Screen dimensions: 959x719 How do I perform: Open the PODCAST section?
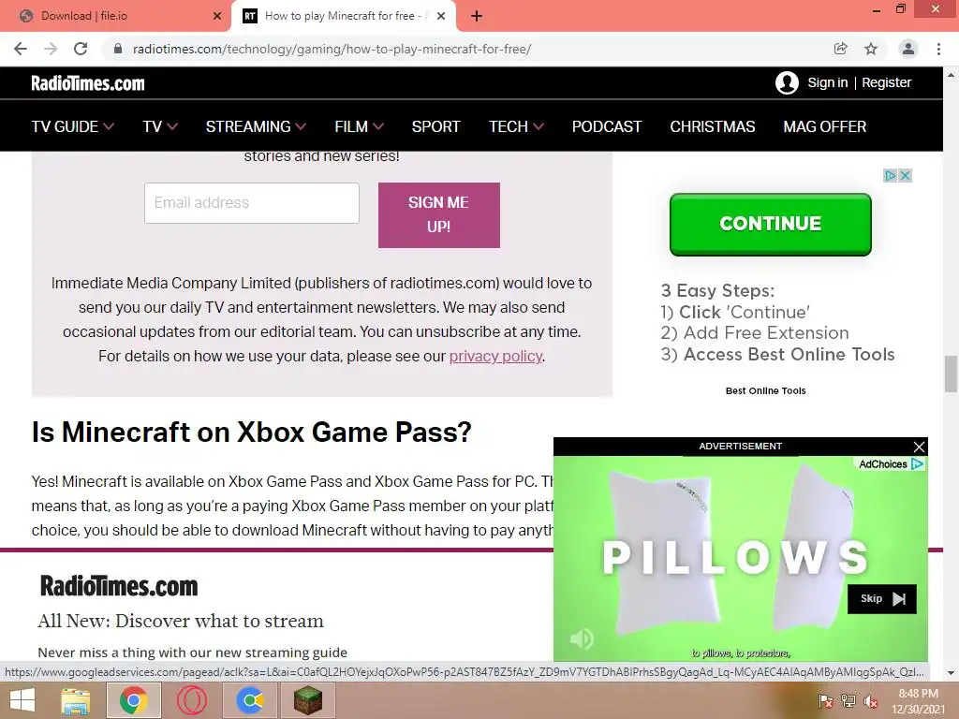tap(607, 126)
